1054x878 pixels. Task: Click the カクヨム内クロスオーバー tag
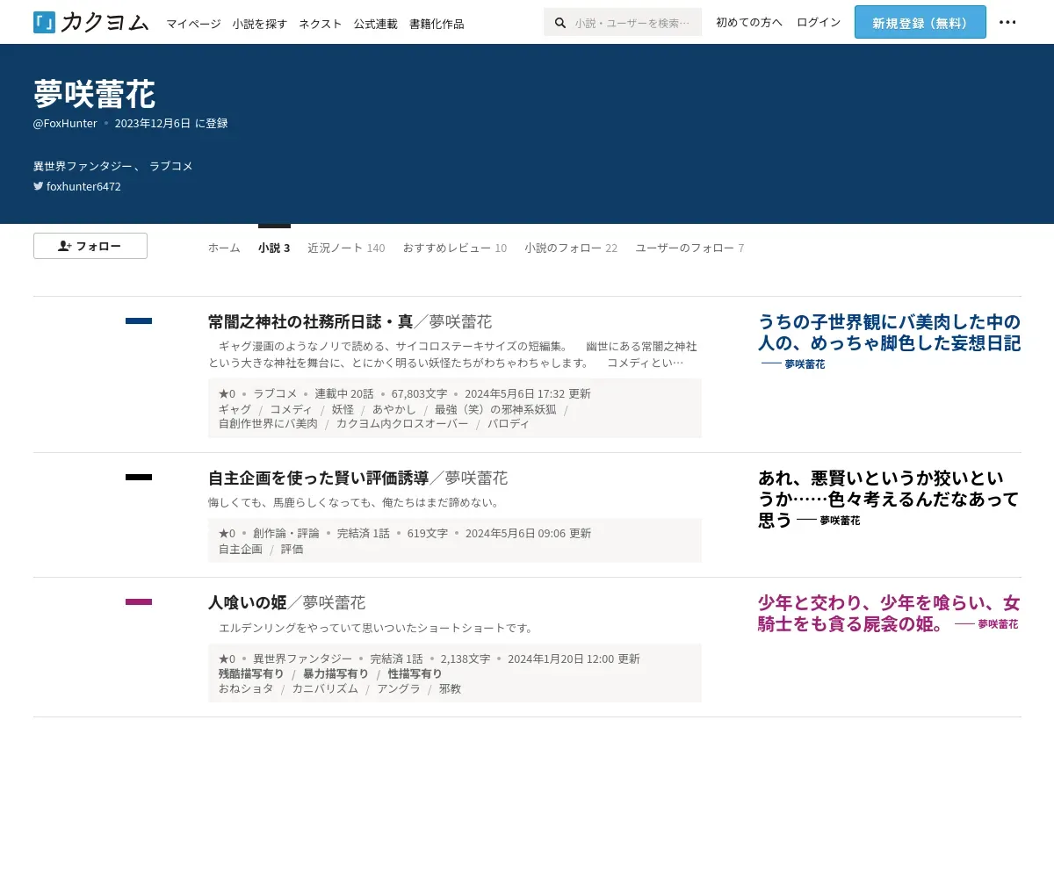pyautogui.click(x=402, y=423)
